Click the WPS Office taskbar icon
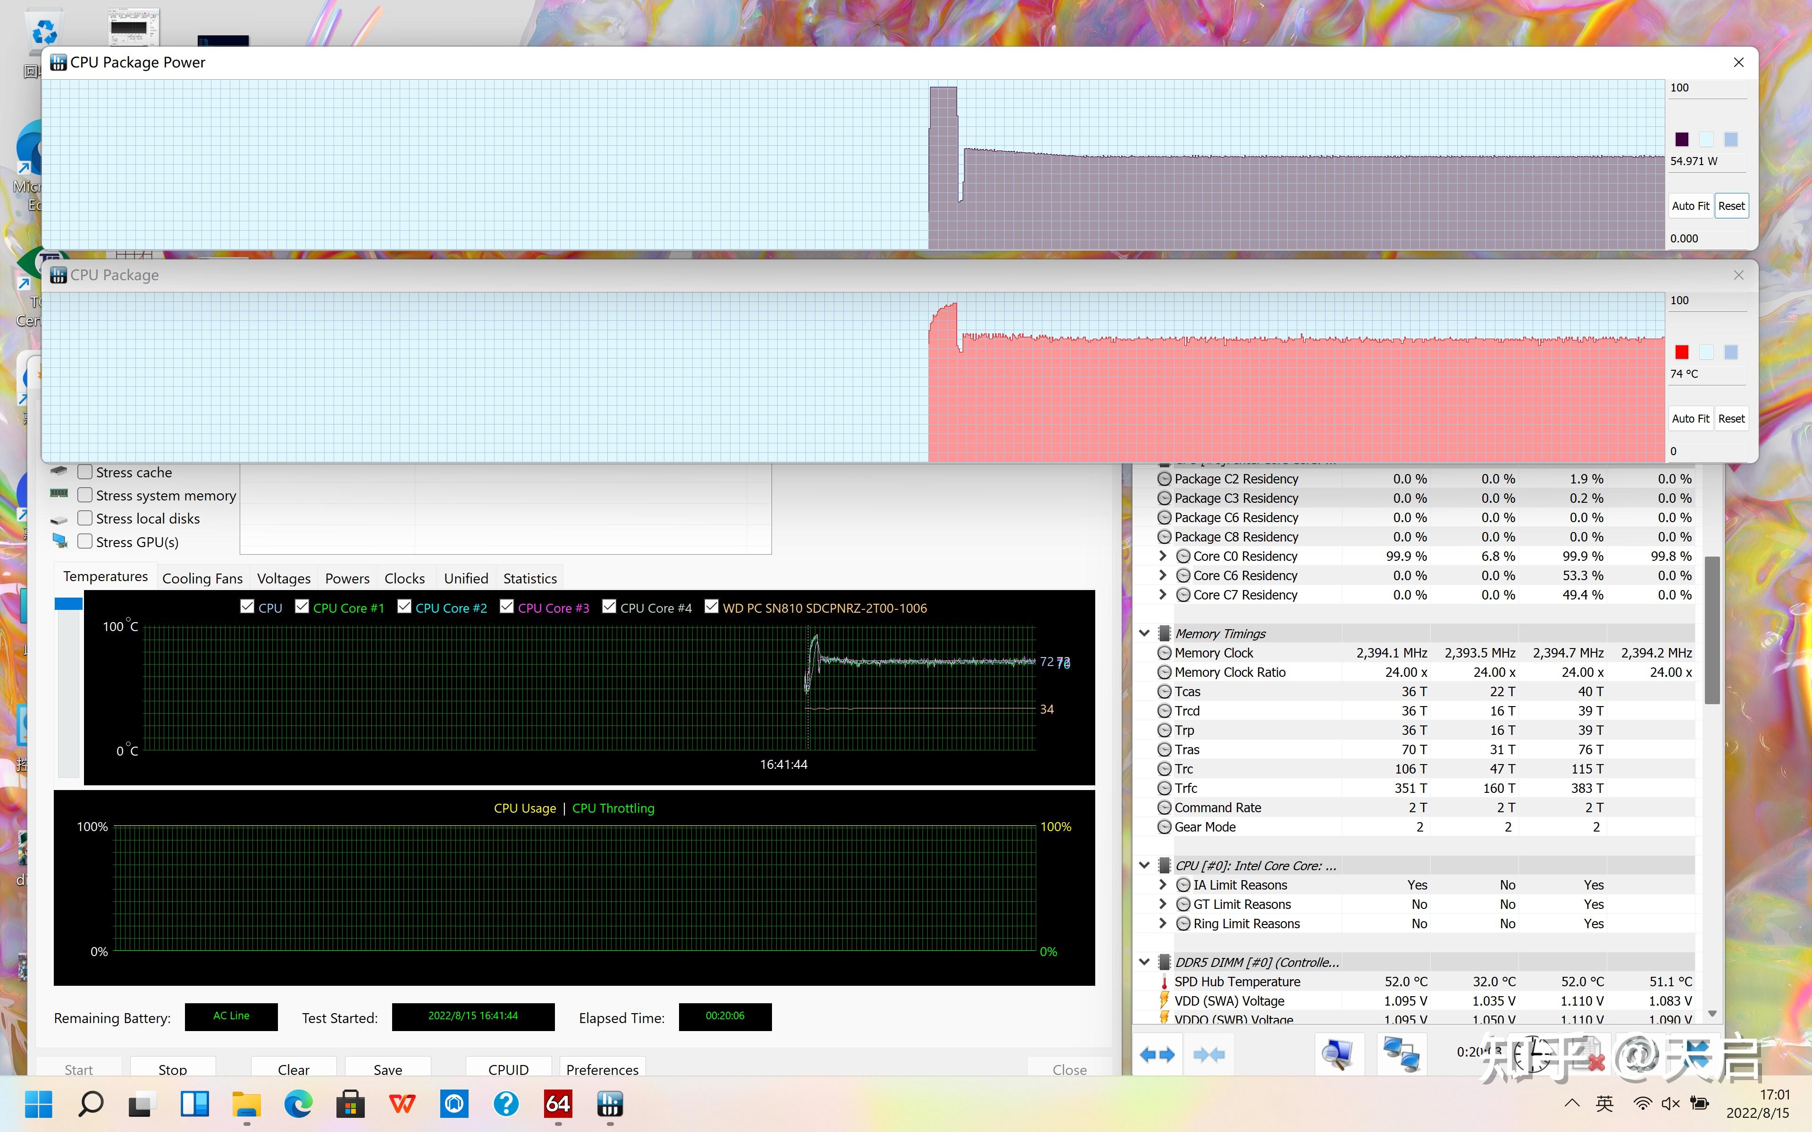This screenshot has height=1132, width=1812. point(402,1104)
